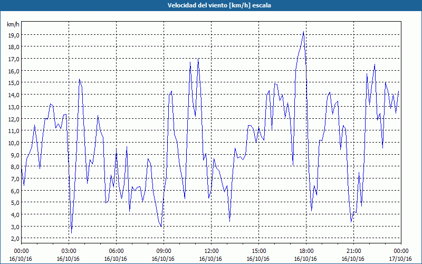Click the 18:00 time label
This screenshot has width=422, height=264.
pyautogui.click(x=306, y=251)
